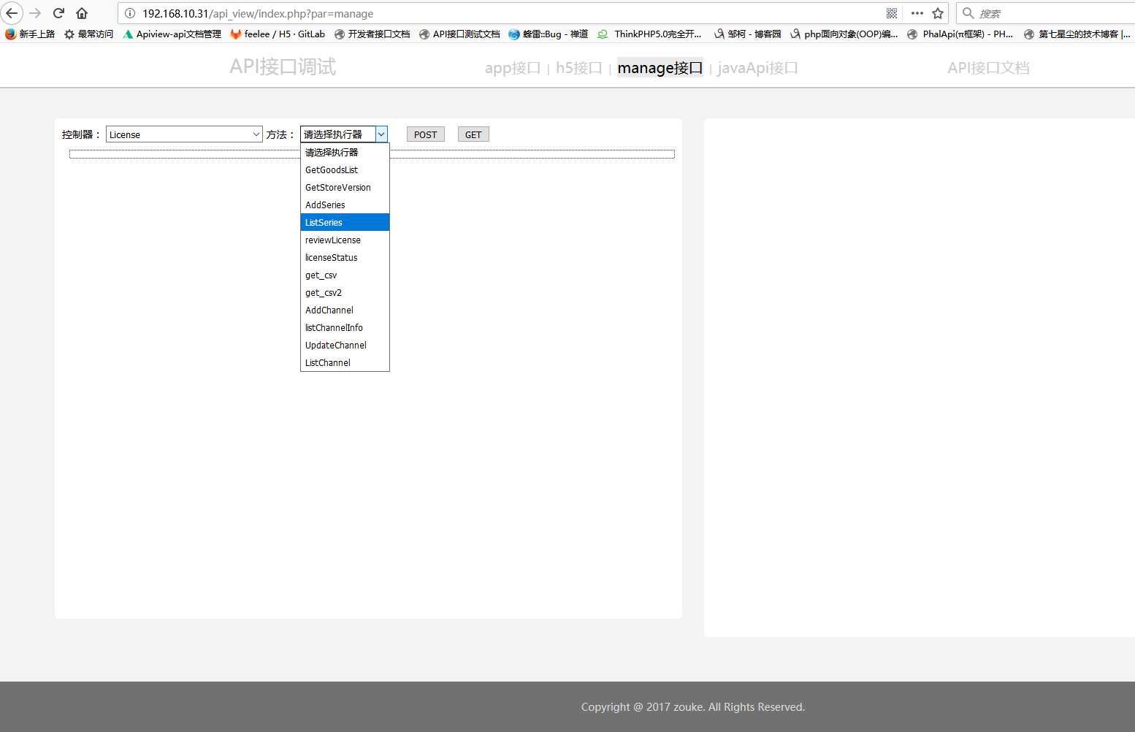Open the PhalApi(π框架) bookmark
The height and width of the screenshot is (732, 1135).
[960, 34]
